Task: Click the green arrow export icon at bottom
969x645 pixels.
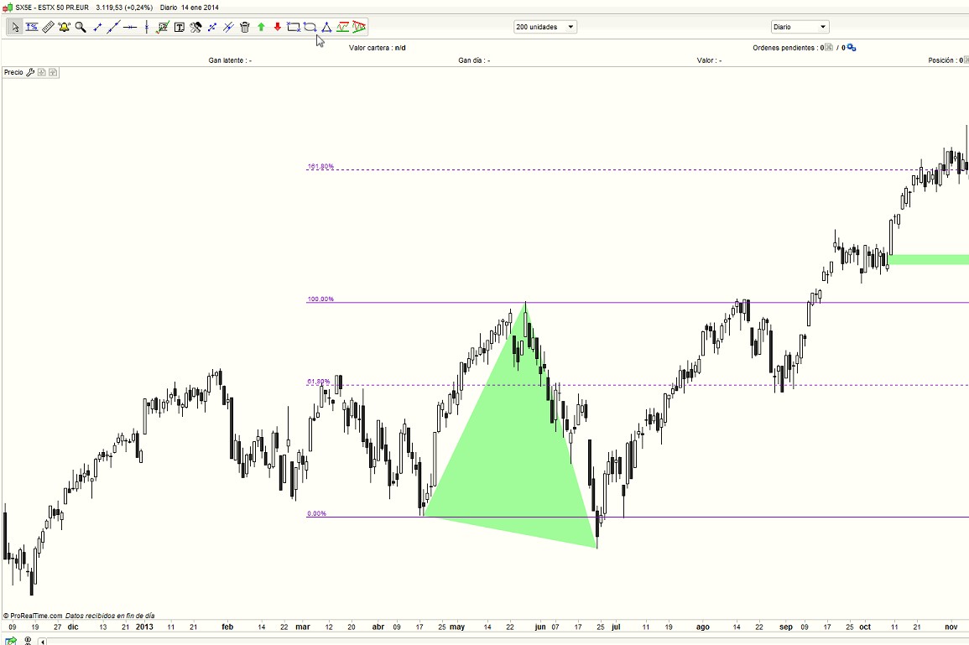Action: (x=10, y=642)
